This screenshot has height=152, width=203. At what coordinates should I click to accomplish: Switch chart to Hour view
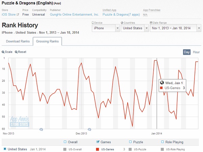pos(196,52)
